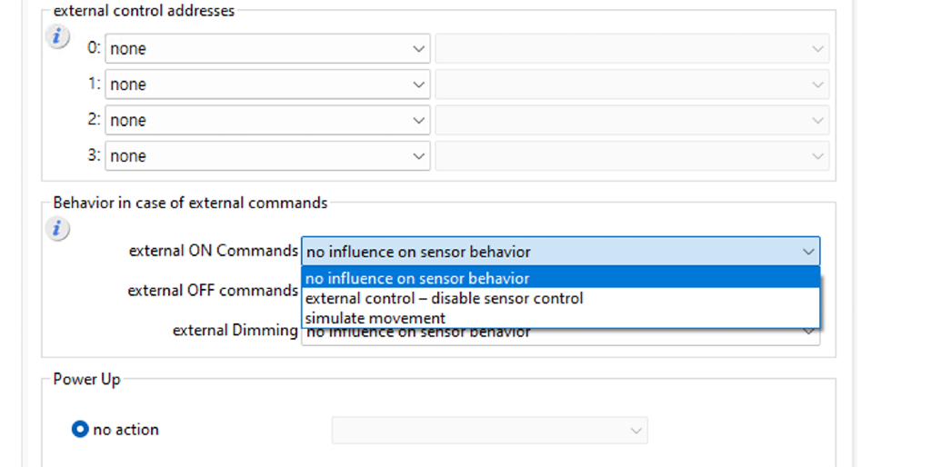Image resolution: width=931 pixels, height=467 pixels.
Task: Open address 1 dropdown showing none
Action: pyautogui.click(x=267, y=84)
